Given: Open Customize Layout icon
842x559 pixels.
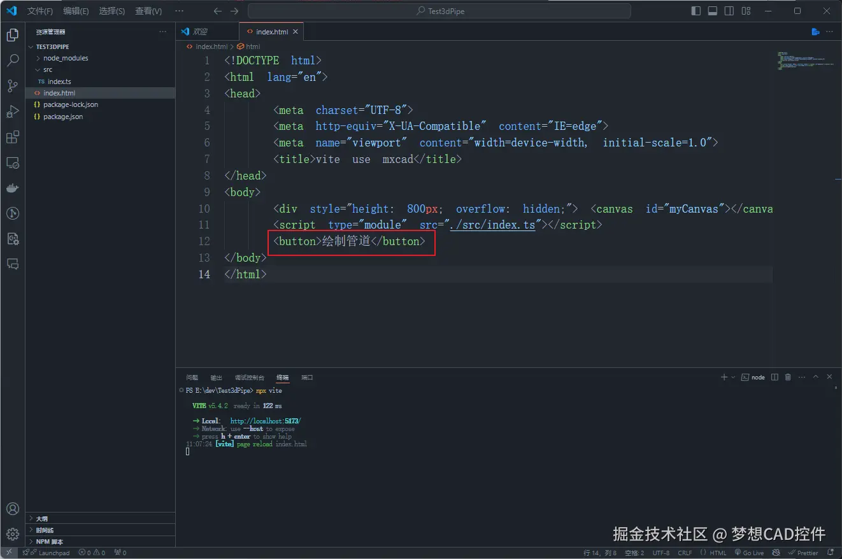Looking at the screenshot, I should tap(746, 11).
